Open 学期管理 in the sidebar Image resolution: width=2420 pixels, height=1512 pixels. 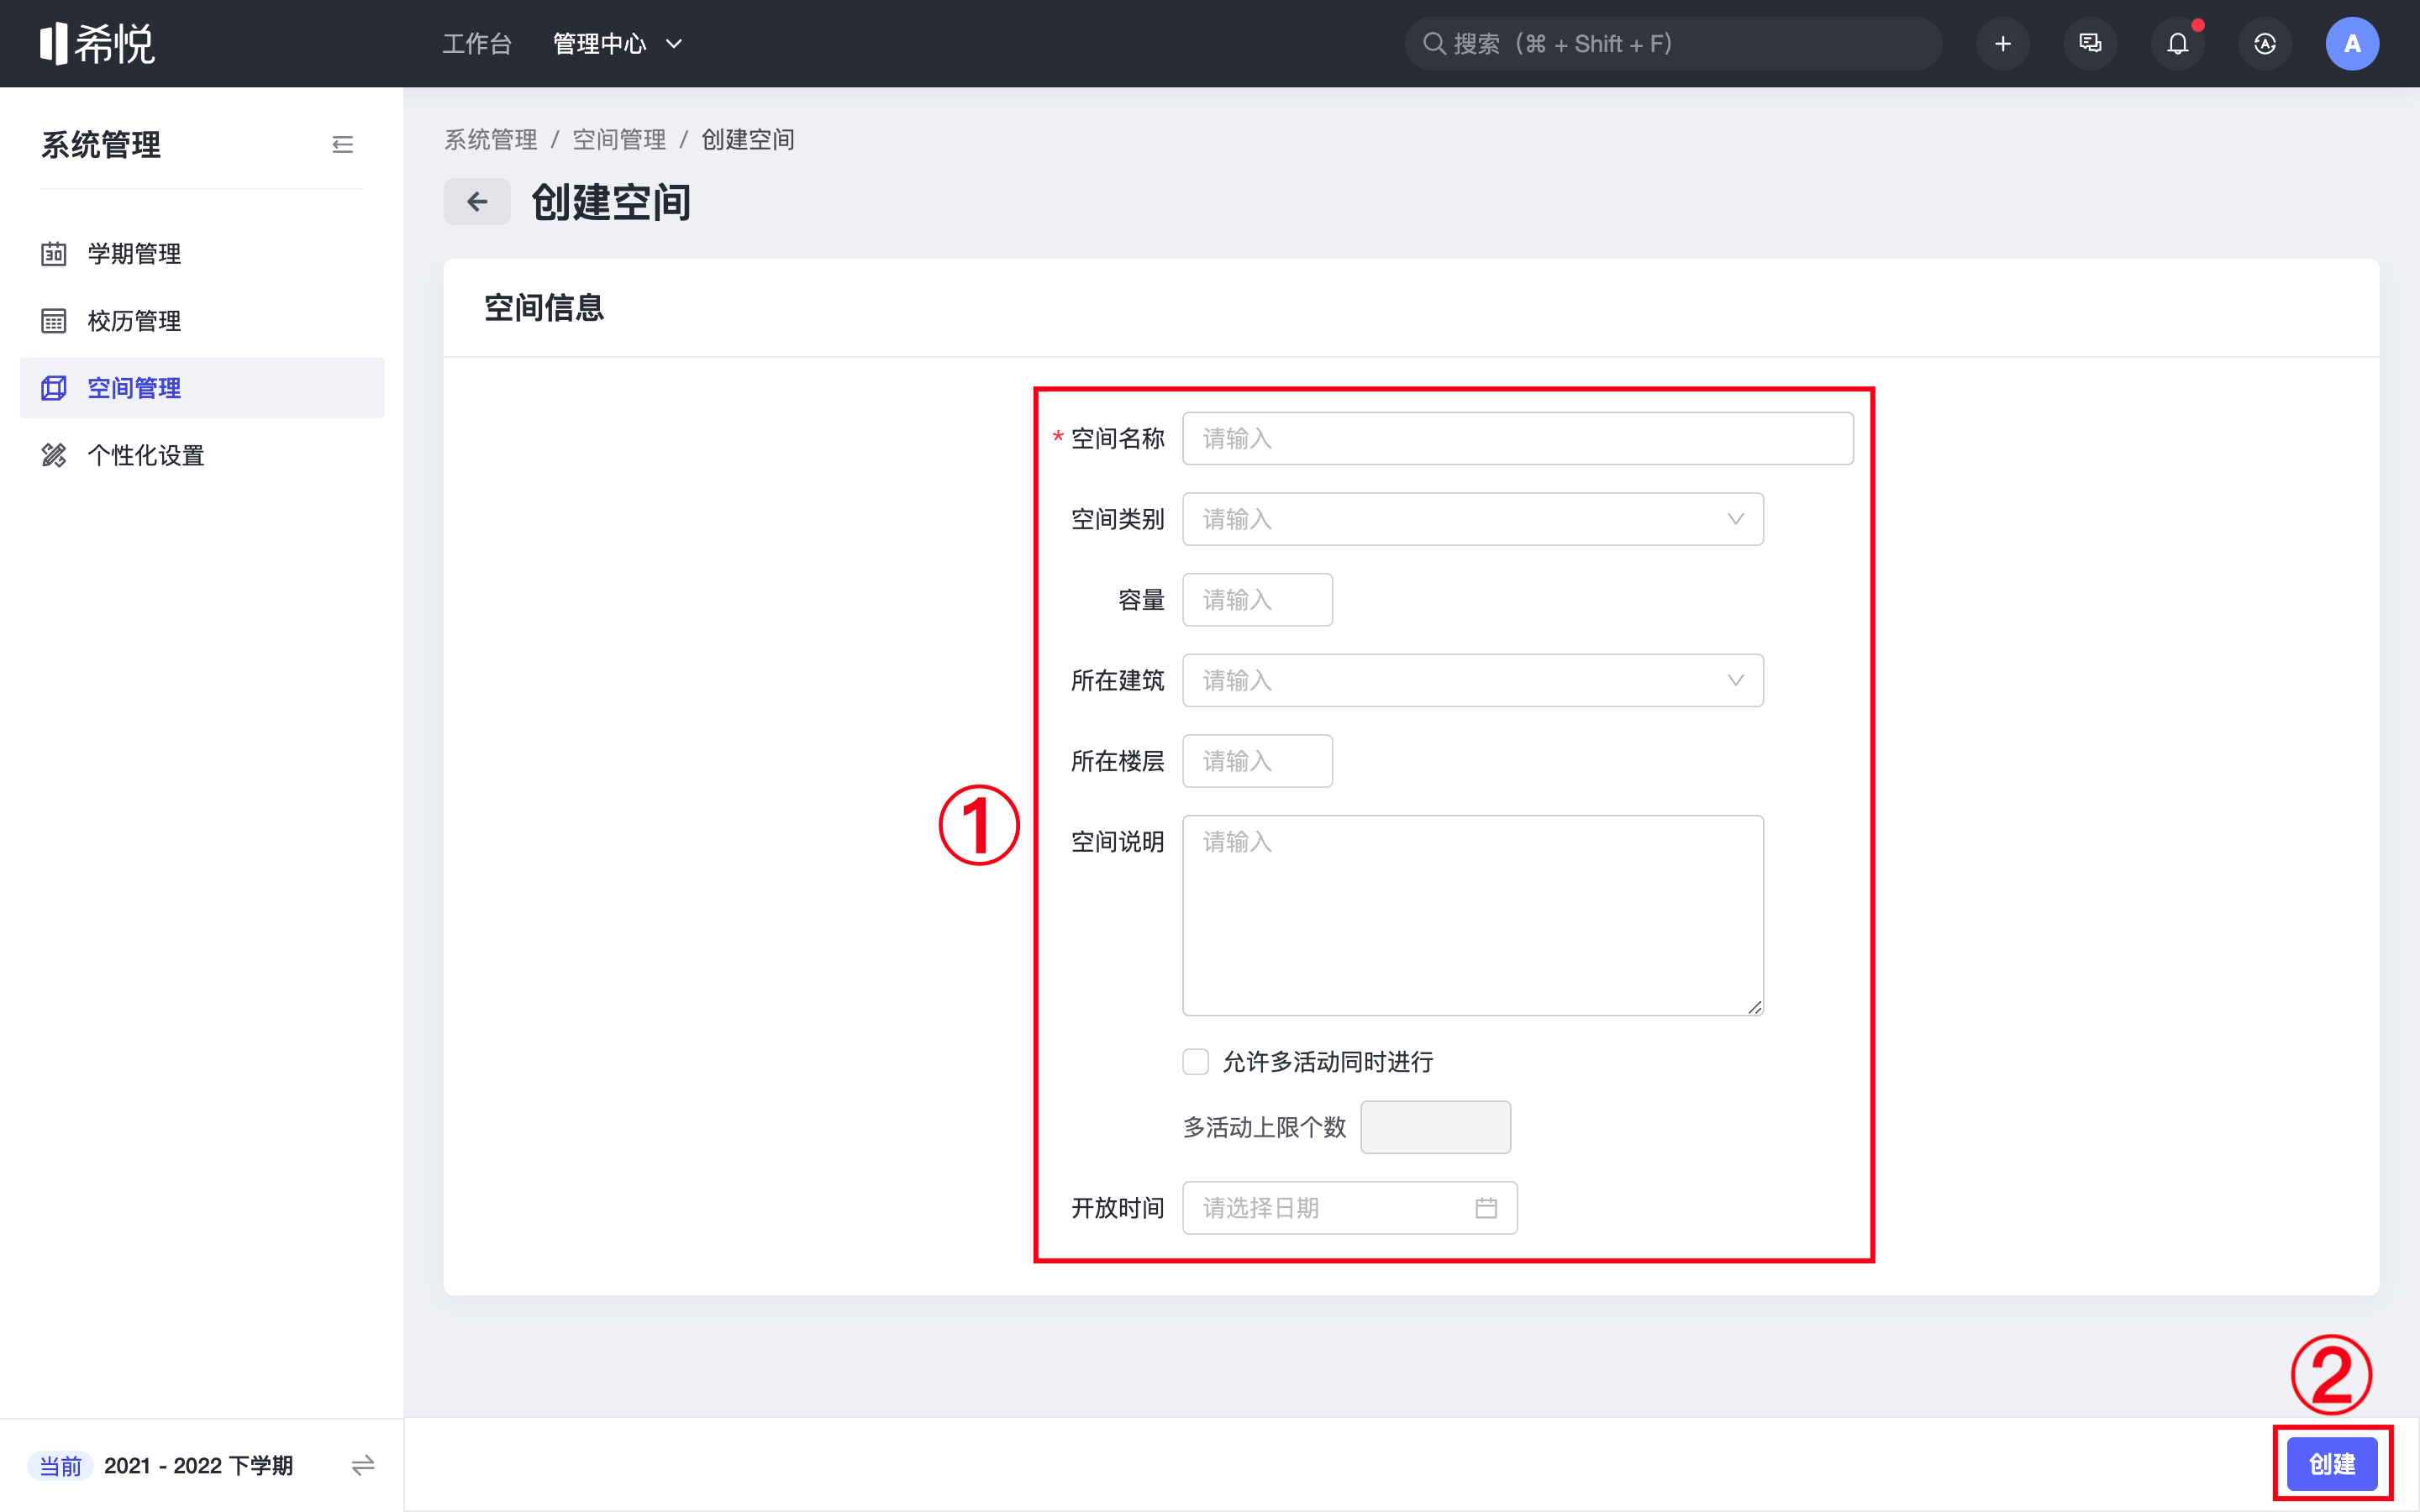(202, 254)
